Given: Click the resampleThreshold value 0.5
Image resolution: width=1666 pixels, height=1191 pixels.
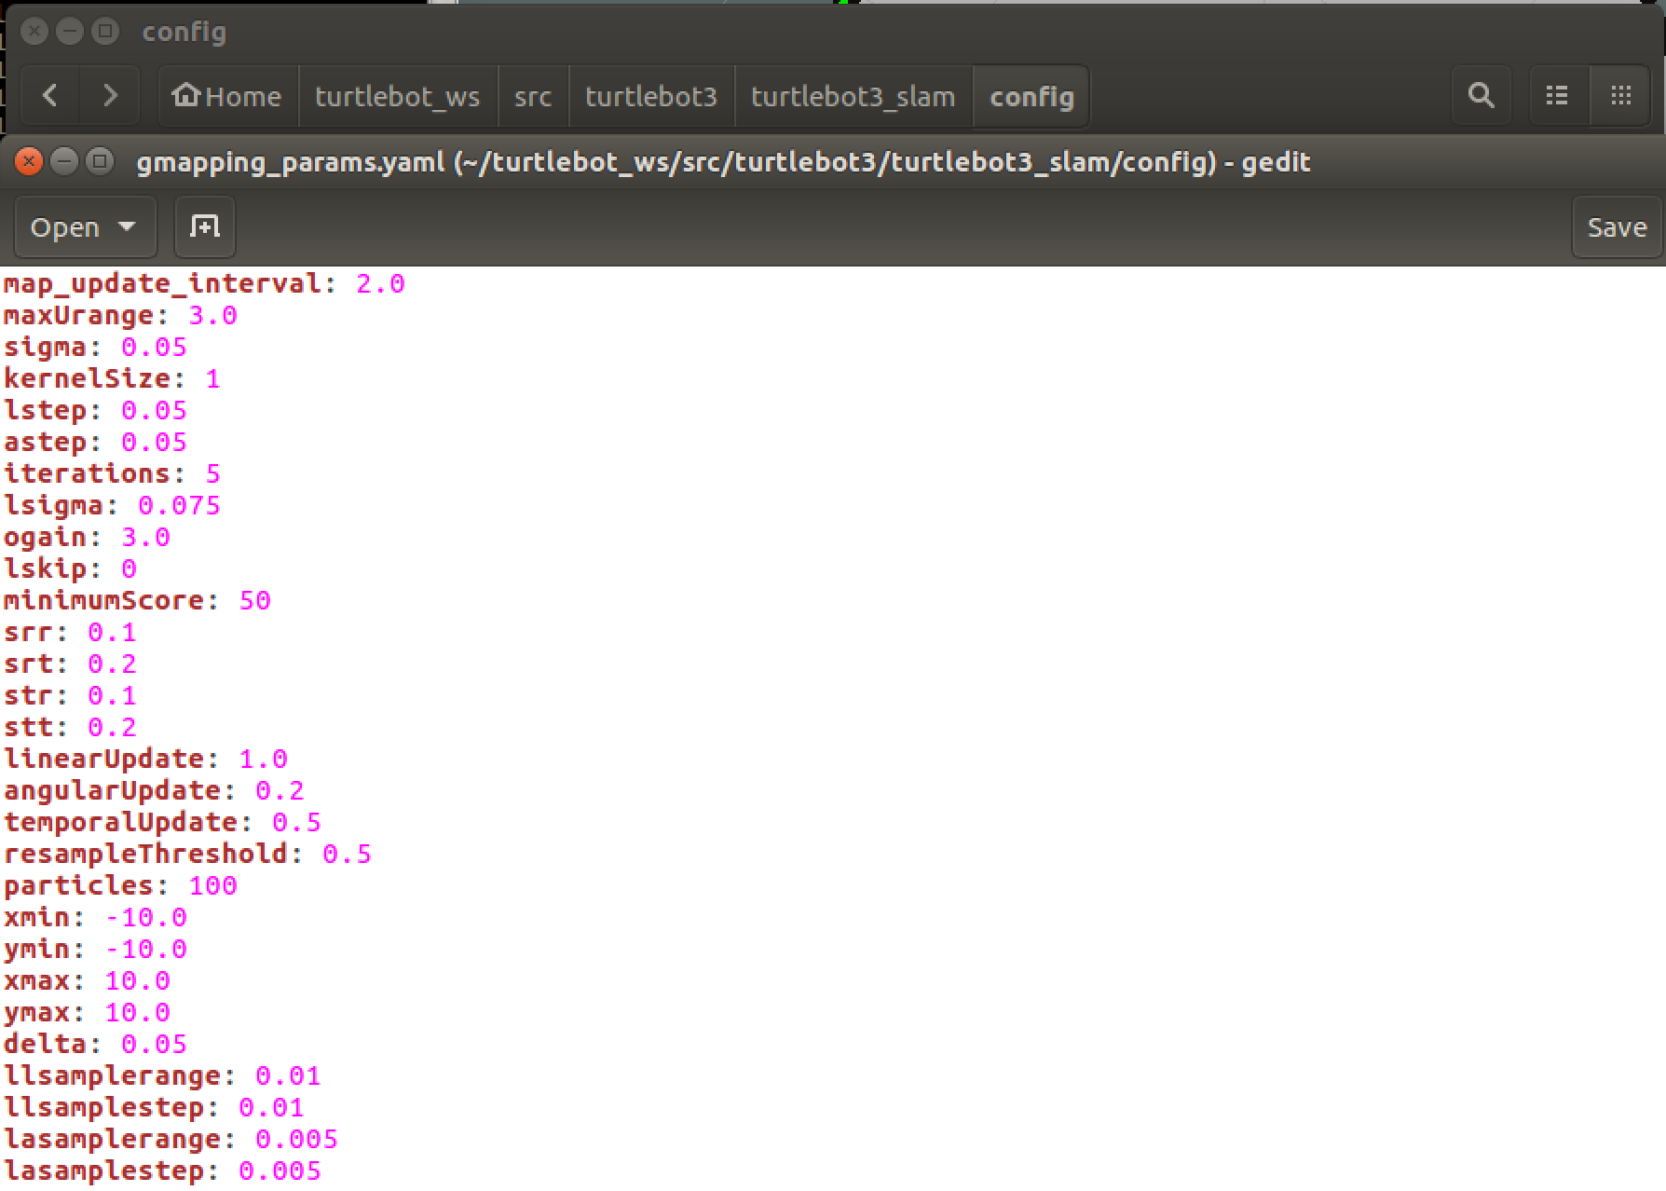Looking at the screenshot, I should pyautogui.click(x=348, y=854).
